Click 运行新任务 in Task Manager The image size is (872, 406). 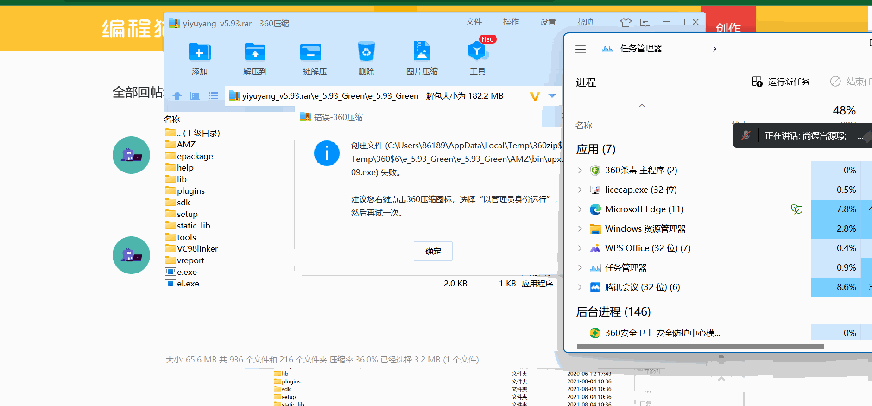(x=780, y=82)
